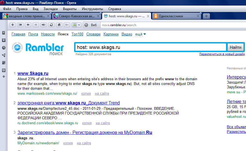Go back with the Back arrow
This screenshot has height=151, width=246.
28,25
